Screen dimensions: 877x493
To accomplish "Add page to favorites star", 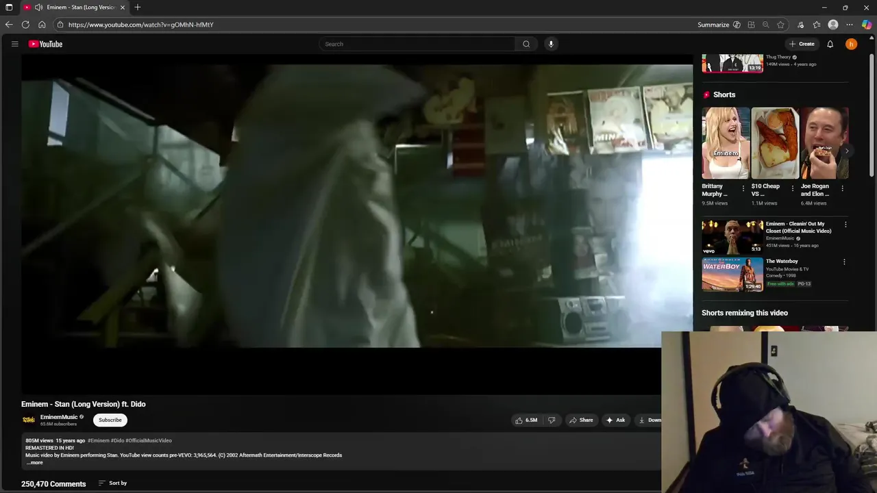I will pyautogui.click(x=780, y=25).
